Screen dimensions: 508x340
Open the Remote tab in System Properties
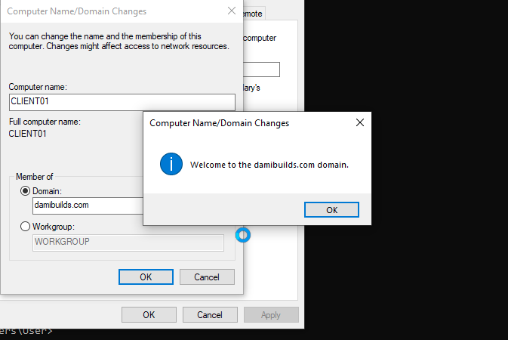[x=254, y=14]
